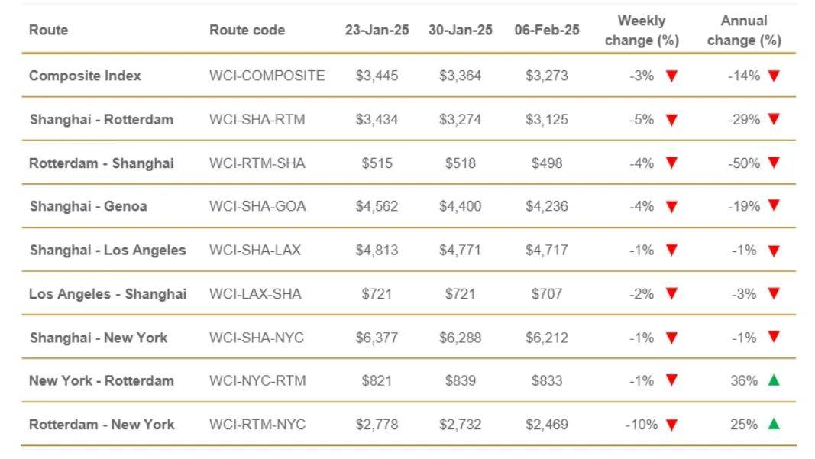The width and height of the screenshot is (815, 459).
Task: Click the red arrow next to Shanghai - New York weekly -1%
Action: 671,338
